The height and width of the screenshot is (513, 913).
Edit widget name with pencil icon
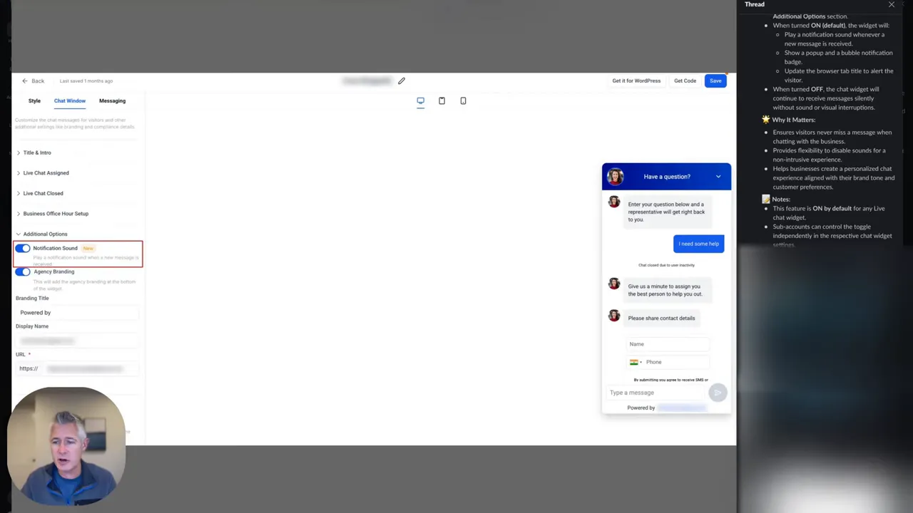(x=402, y=81)
